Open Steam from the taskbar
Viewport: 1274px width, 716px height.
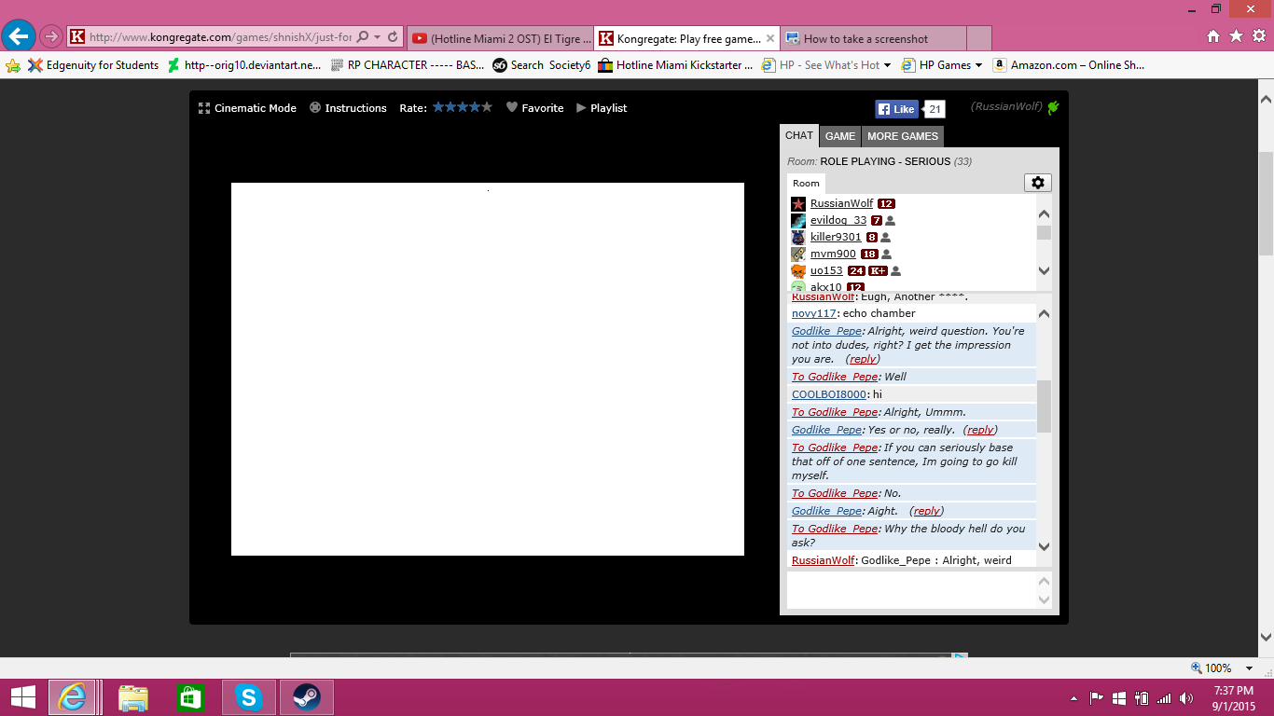[306, 697]
